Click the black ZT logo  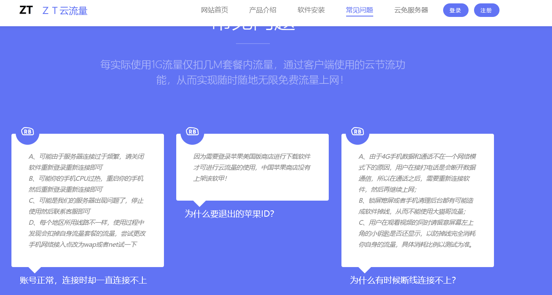click(26, 10)
